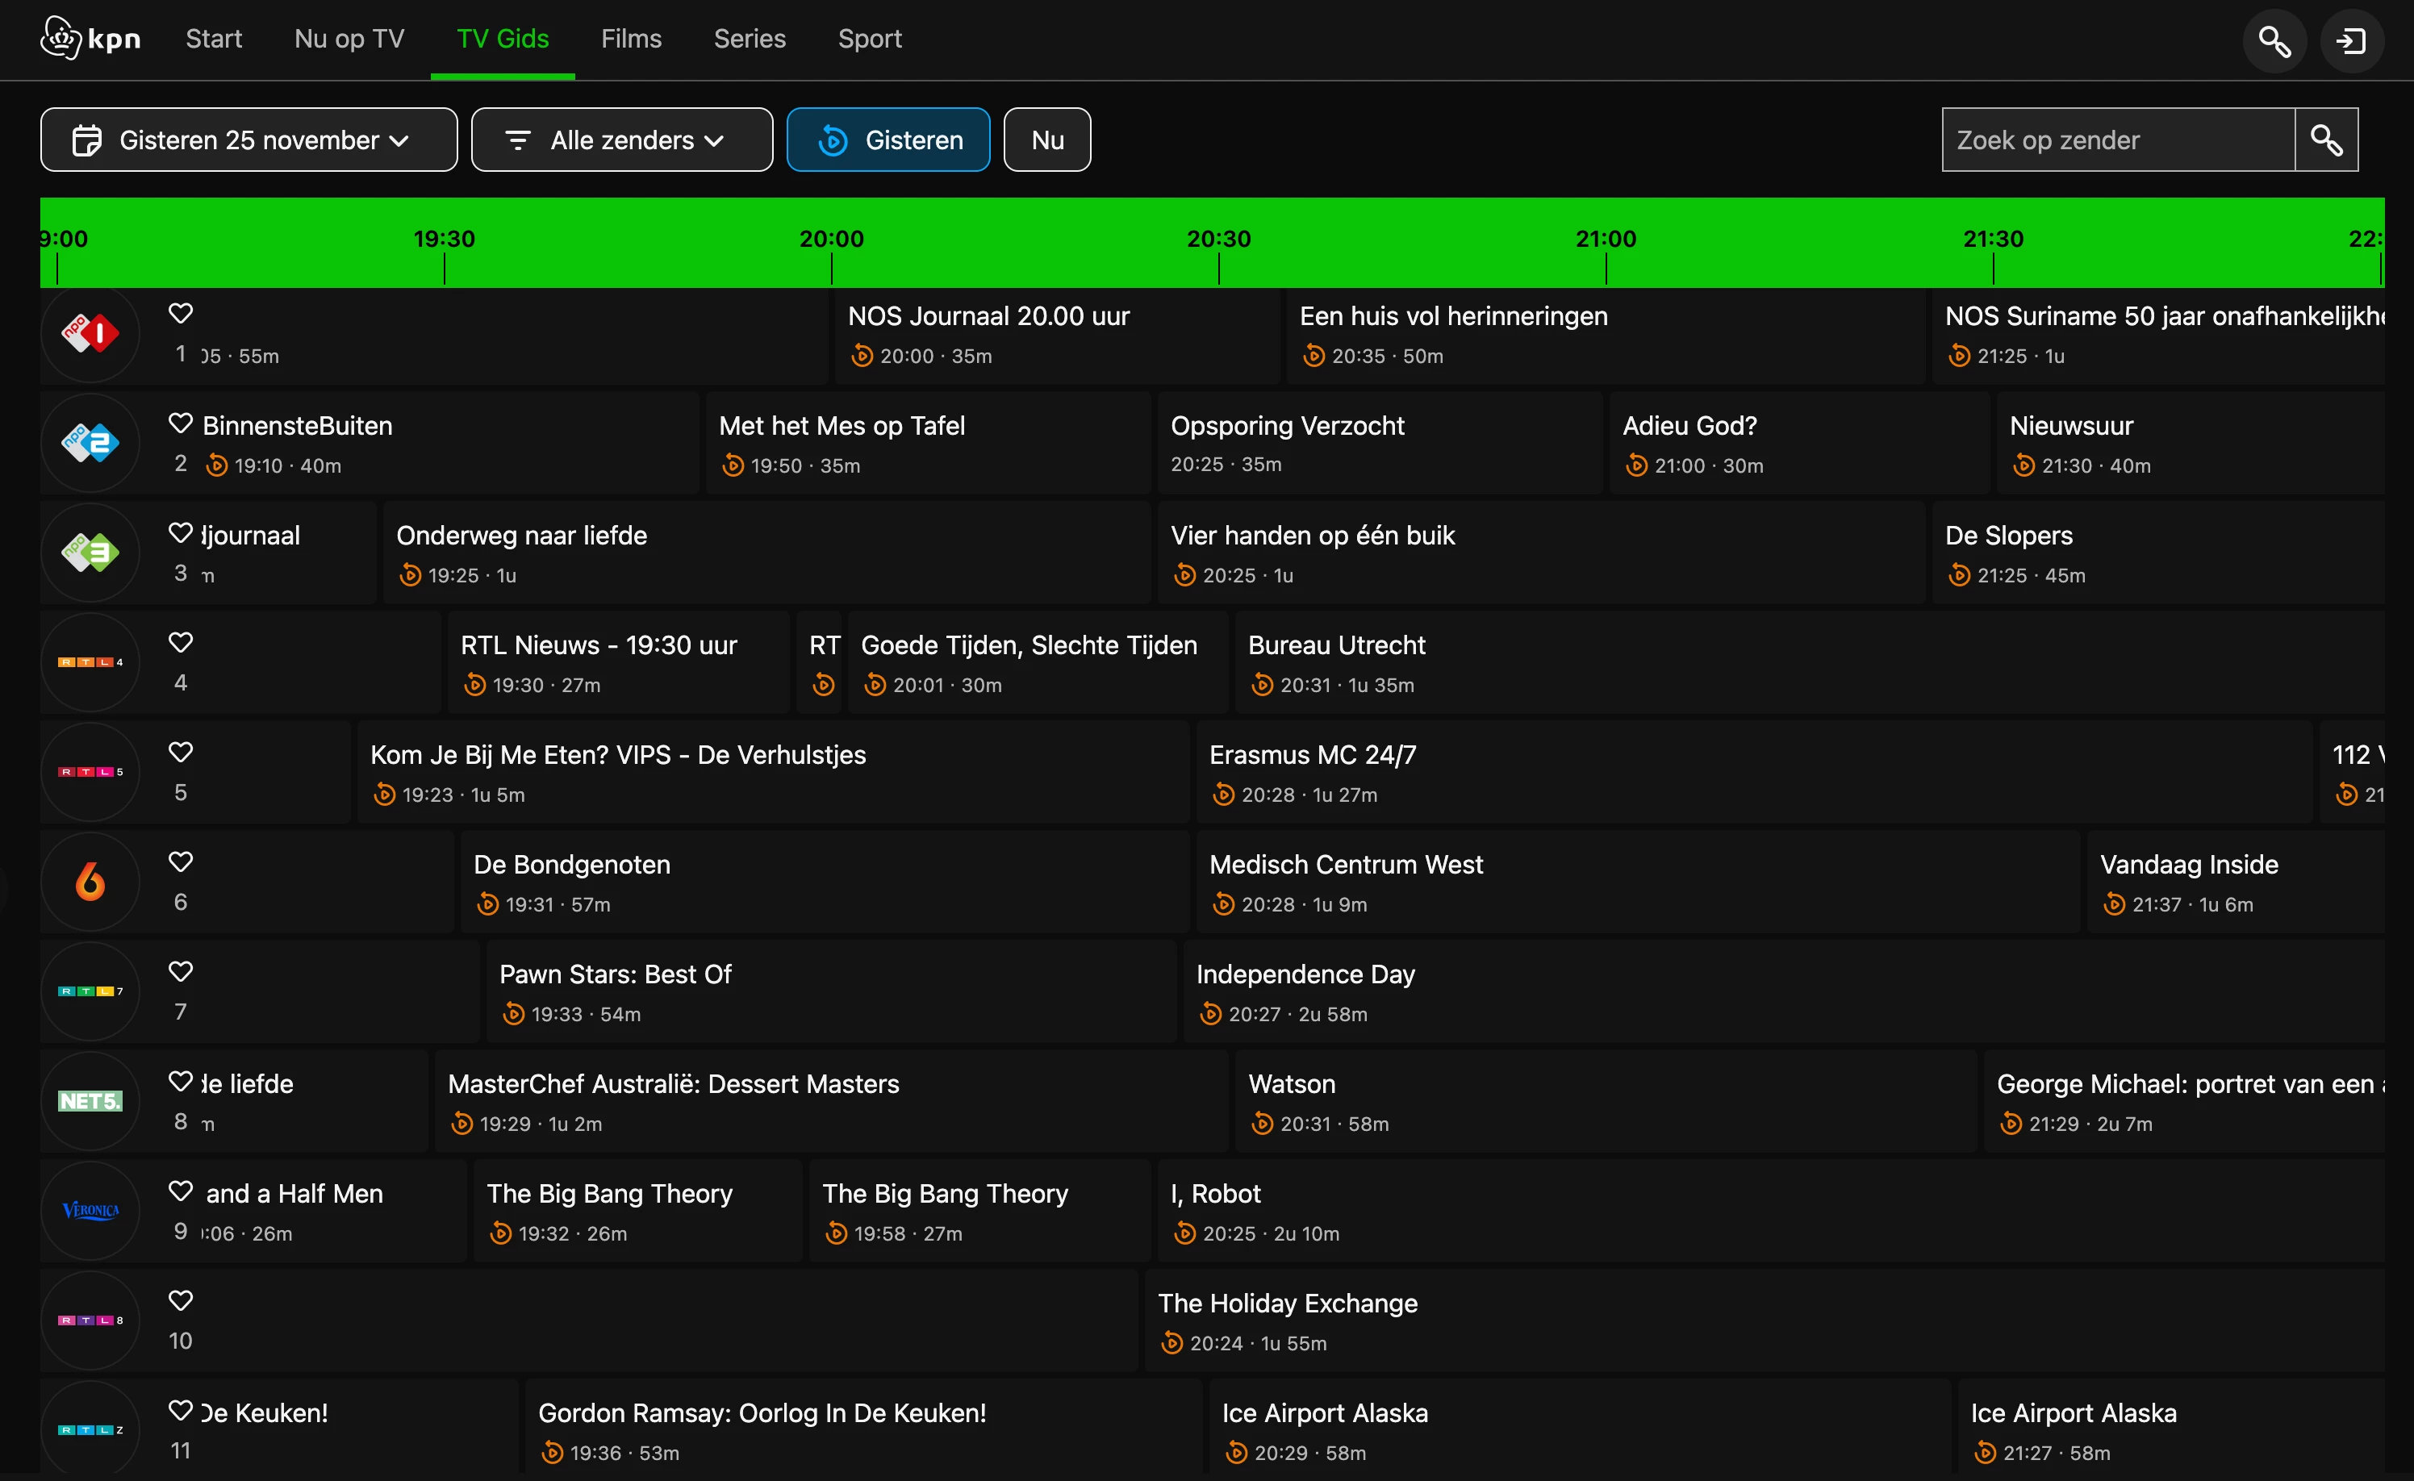Mark channel 10 RTL 8 as favorite
The width and height of the screenshot is (2414, 1481).
[x=180, y=1301]
